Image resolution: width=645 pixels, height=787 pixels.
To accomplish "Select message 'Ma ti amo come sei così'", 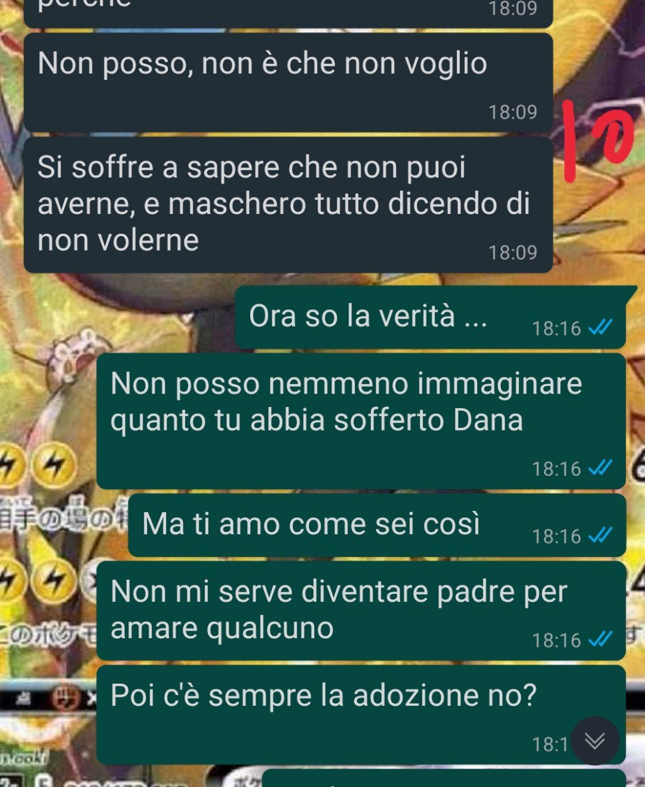I will [x=377, y=525].
